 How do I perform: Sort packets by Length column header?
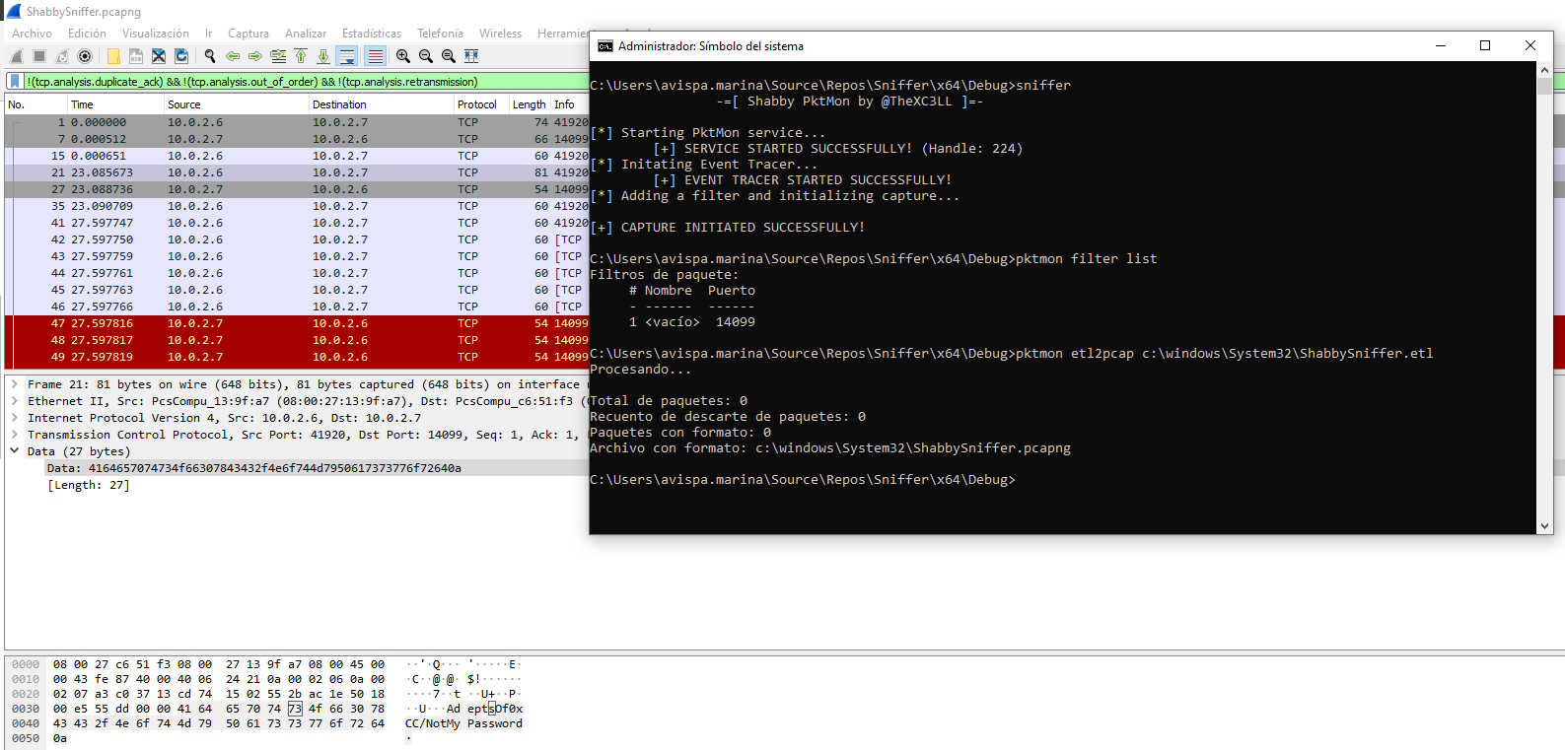pyautogui.click(x=530, y=104)
